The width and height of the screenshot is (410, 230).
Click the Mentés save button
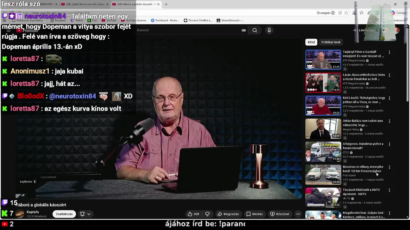pyautogui.click(x=254, y=214)
